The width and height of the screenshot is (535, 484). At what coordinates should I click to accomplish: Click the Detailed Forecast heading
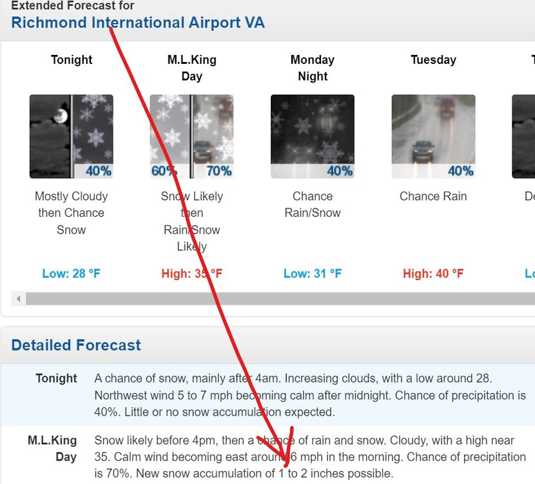76,345
